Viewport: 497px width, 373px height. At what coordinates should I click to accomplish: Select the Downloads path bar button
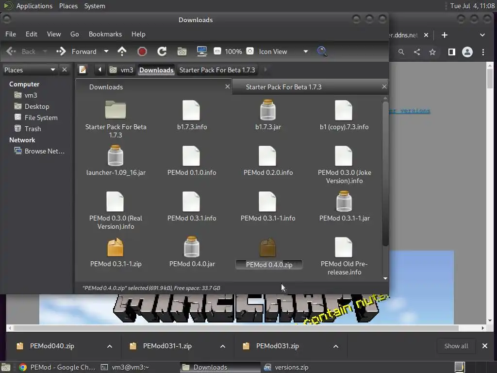pos(156,70)
